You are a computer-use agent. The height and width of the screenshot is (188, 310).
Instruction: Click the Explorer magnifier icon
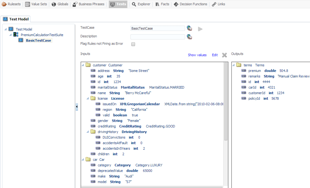pyautogui.click(x=134, y=4)
